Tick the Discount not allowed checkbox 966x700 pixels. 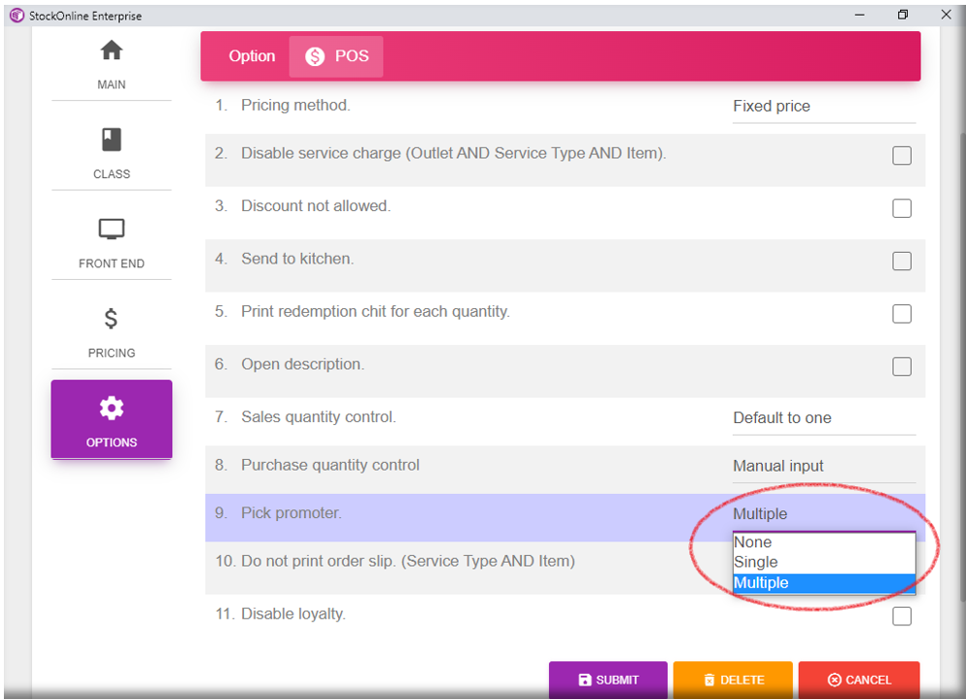click(902, 208)
